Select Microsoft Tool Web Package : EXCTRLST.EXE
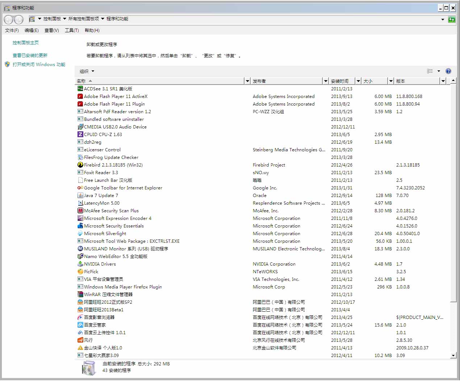460x381 pixels. (x=262, y=241)
